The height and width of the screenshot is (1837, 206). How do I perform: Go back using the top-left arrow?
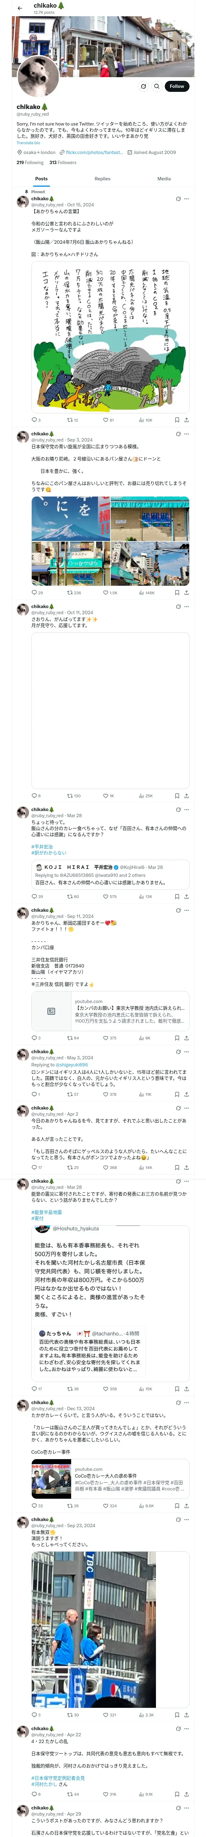(x=19, y=8)
